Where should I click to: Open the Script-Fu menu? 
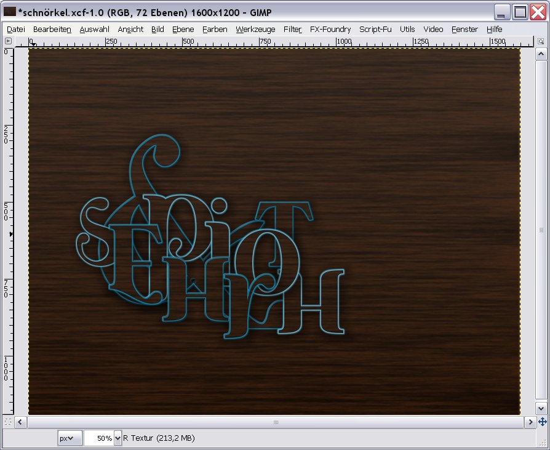pyautogui.click(x=375, y=30)
